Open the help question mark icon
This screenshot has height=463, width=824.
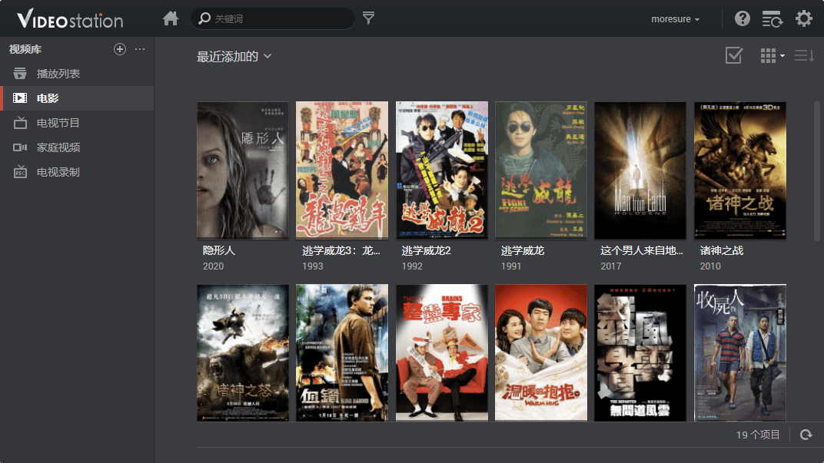point(742,18)
